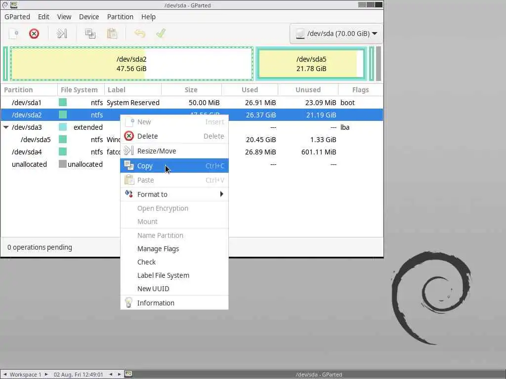Select the unallocated space row
506x379 pixels.
tap(192, 164)
